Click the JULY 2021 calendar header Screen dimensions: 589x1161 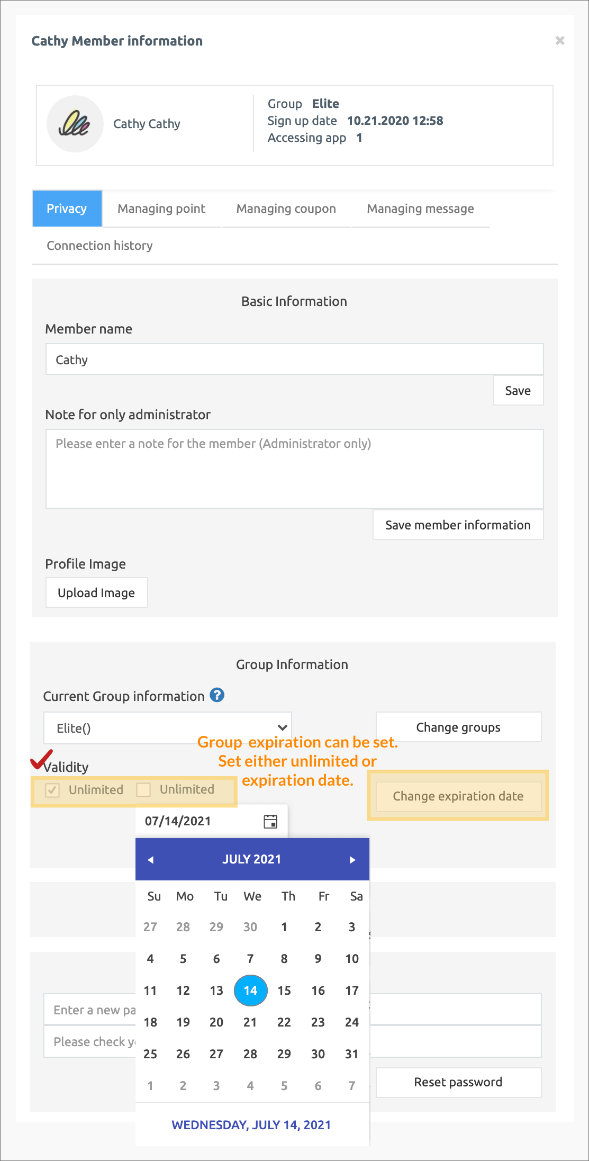click(x=251, y=859)
